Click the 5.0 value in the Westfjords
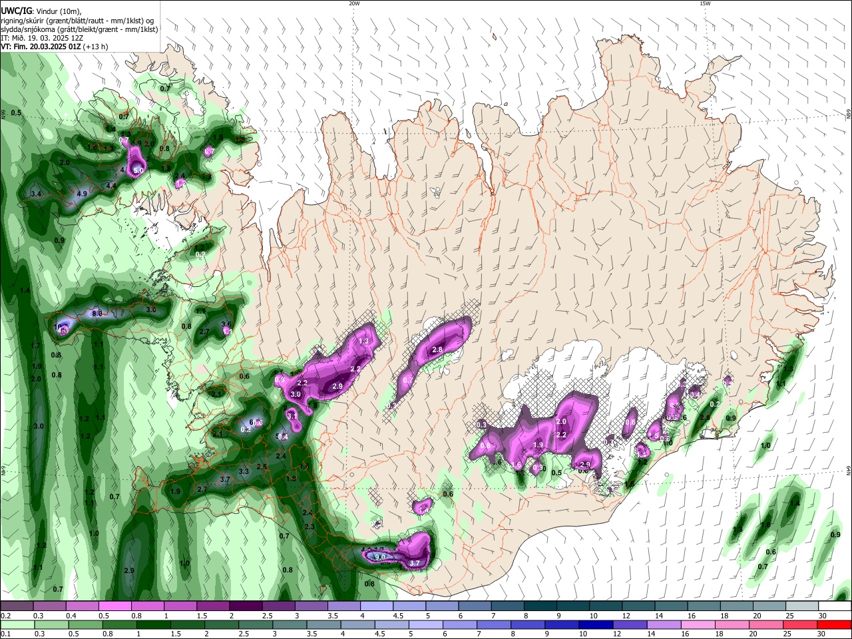This screenshot has height=639, width=852. (x=138, y=171)
